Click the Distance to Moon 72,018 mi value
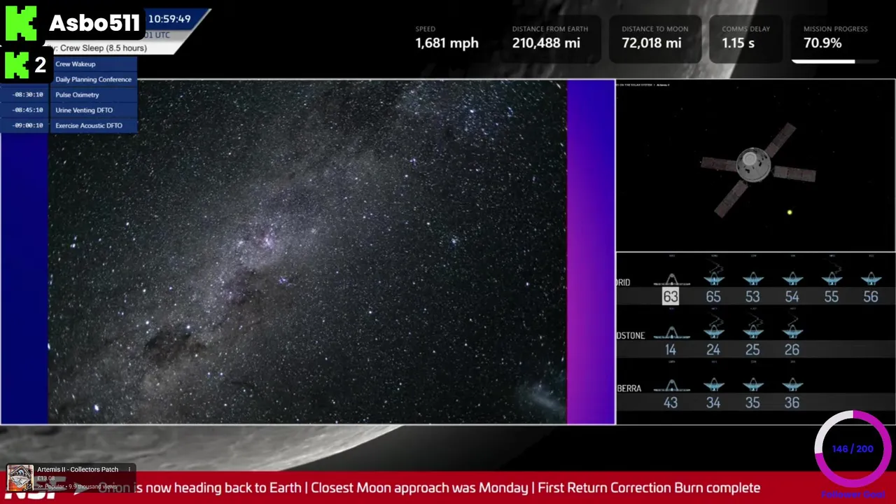The height and width of the screenshot is (504, 896). pyautogui.click(x=652, y=43)
